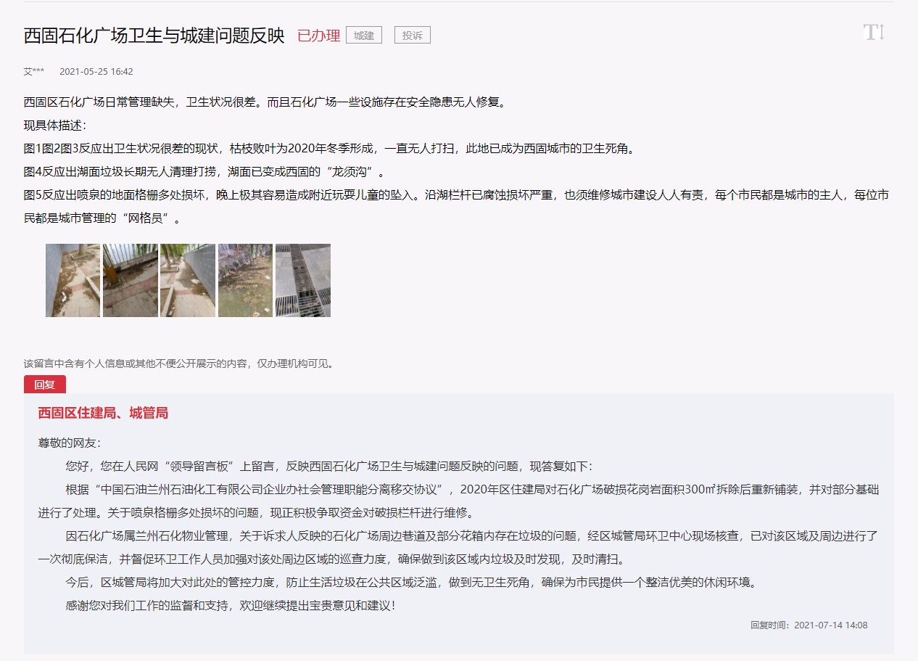Open the 西固区住建局、城管局 agency heading

pyautogui.click(x=103, y=414)
